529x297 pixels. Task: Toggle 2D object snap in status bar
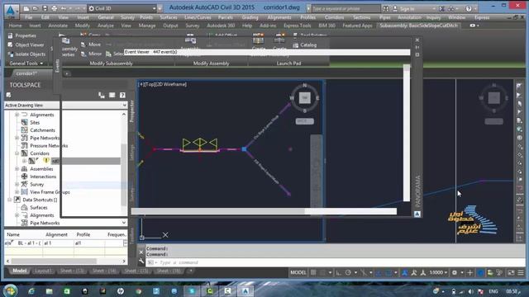click(x=388, y=272)
